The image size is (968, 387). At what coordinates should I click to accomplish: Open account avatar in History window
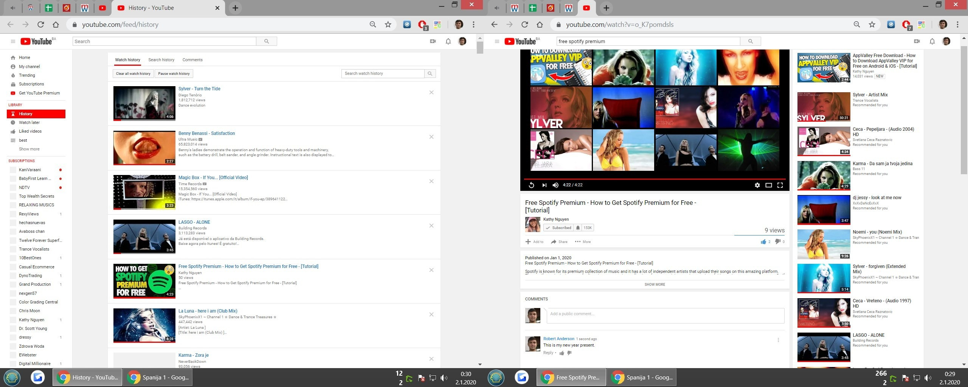[x=462, y=41]
